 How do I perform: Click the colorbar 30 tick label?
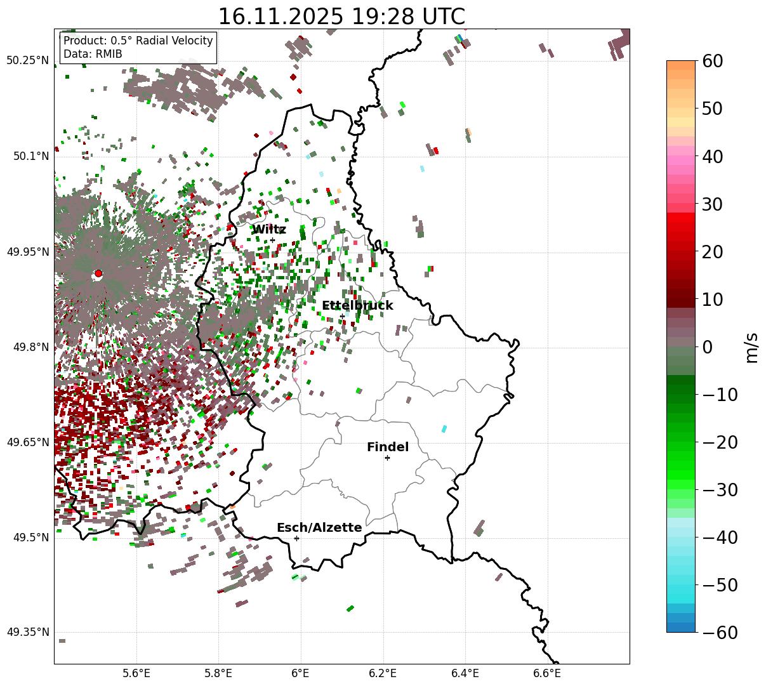tap(711, 204)
